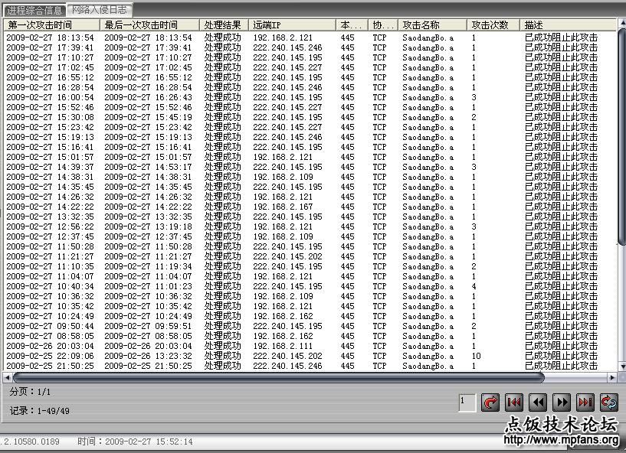Sort by the 最后一次攻击时间 column header
The height and width of the screenshot is (453, 626).
click(x=149, y=25)
